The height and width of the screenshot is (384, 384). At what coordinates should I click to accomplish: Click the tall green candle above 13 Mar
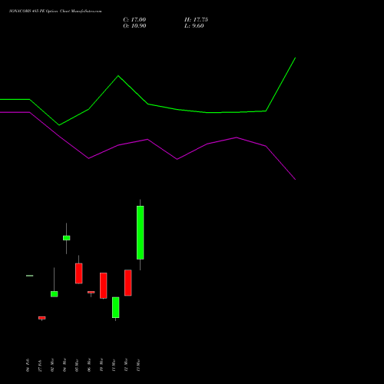pyautogui.click(x=141, y=233)
